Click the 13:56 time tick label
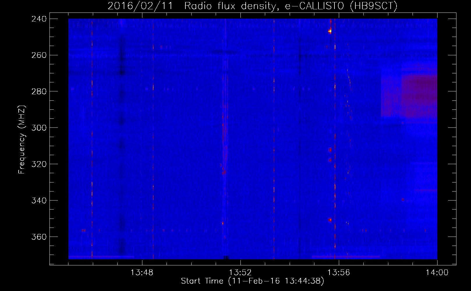The image size is (471, 291). (x=339, y=273)
